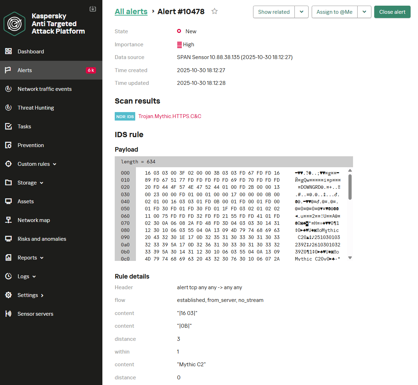Viewport: 418px width, 385px height.
Task: Open the Network map icon
Action: tap(8, 220)
